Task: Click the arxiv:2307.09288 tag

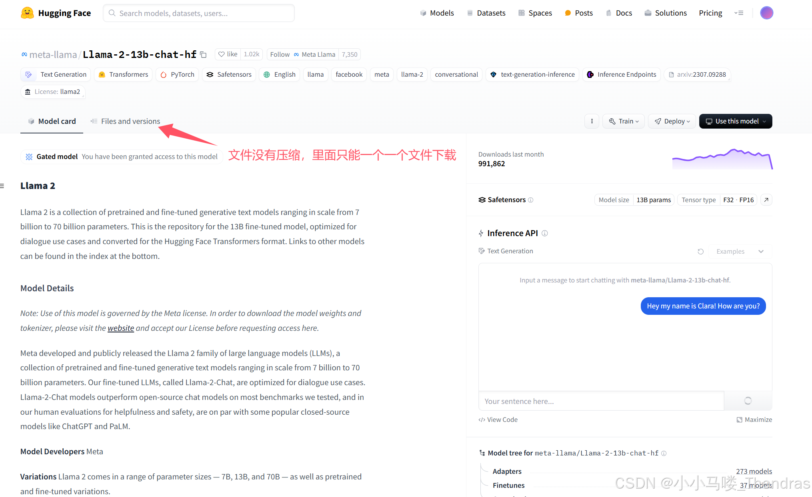Action: click(x=697, y=74)
